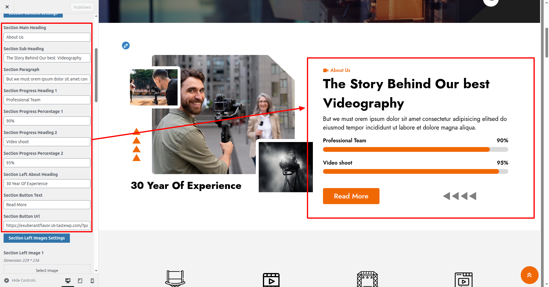Toggle Hide Controls to collapse the sidebar
This screenshot has height=287, width=549.
tap(20, 280)
